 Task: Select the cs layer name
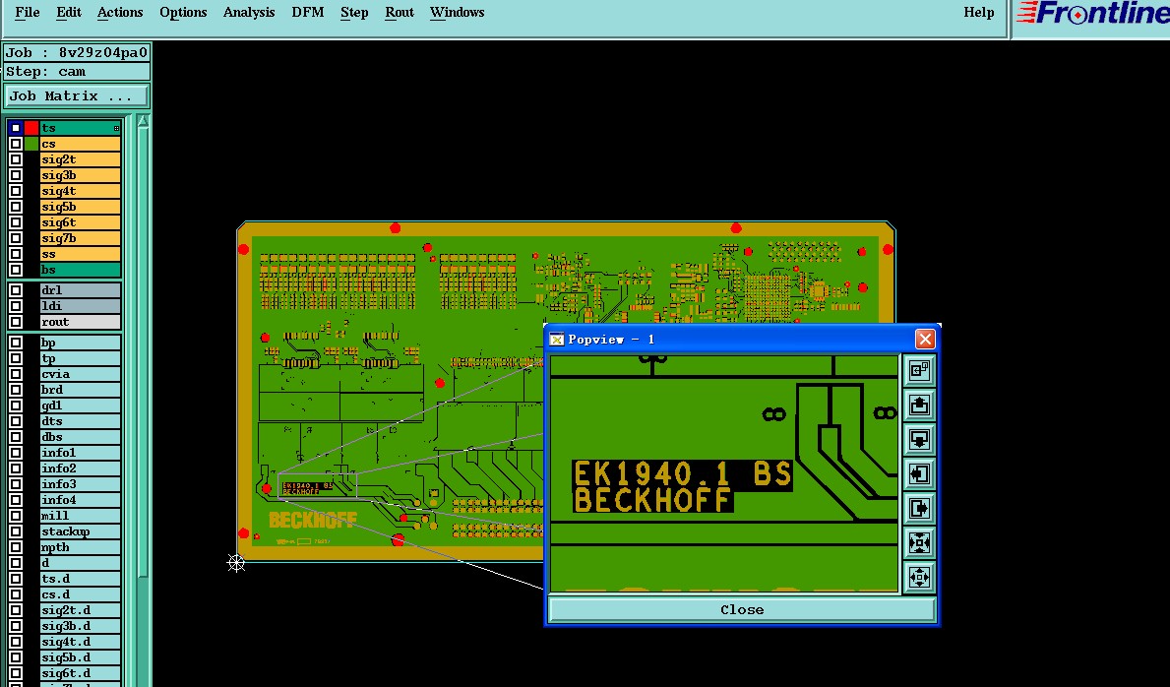(x=81, y=144)
